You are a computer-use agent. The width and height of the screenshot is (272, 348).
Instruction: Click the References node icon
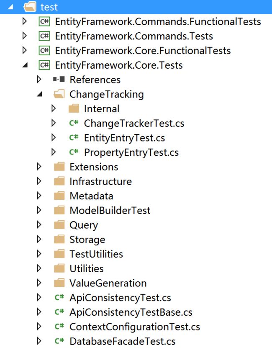pos(59,79)
